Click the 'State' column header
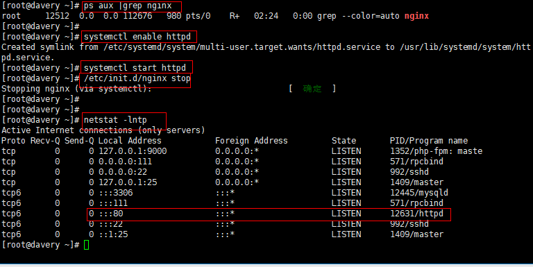 pos(344,141)
